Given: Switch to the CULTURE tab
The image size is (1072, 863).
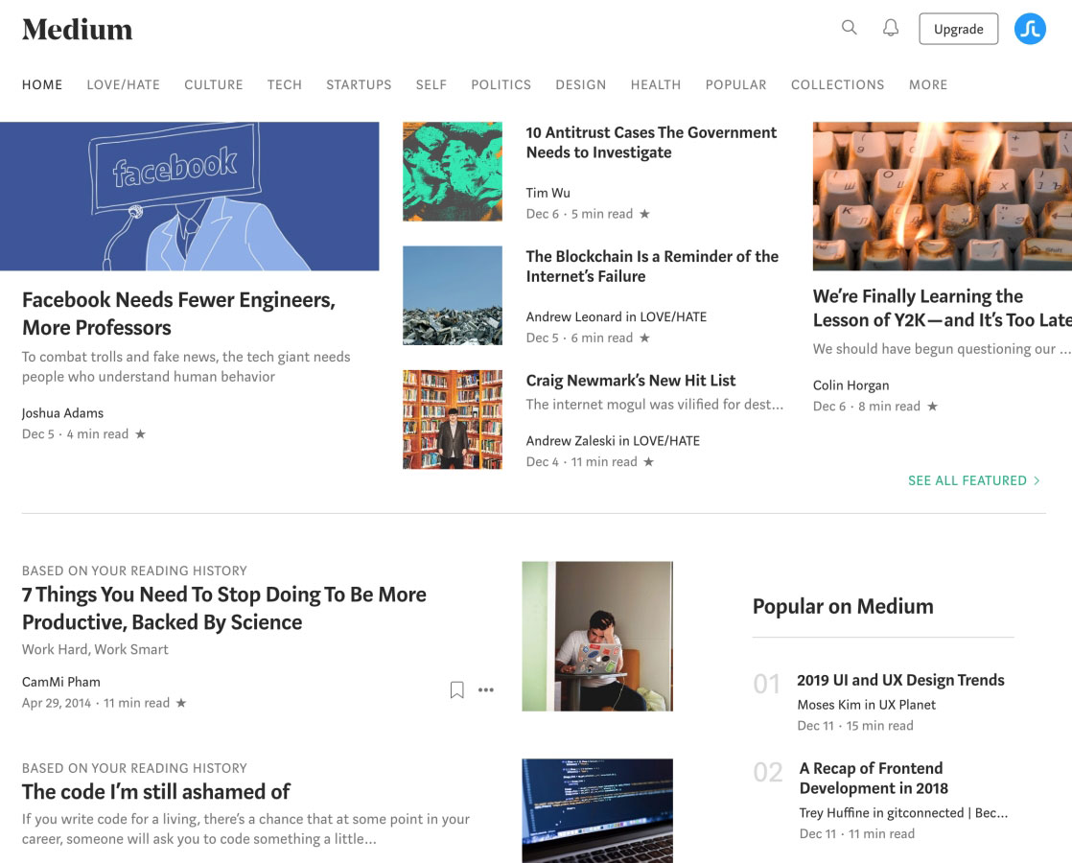Looking at the screenshot, I should (x=213, y=84).
